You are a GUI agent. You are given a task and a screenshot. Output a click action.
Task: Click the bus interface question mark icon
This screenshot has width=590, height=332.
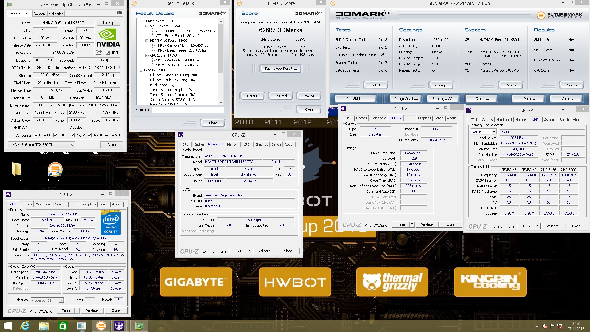click(119, 68)
